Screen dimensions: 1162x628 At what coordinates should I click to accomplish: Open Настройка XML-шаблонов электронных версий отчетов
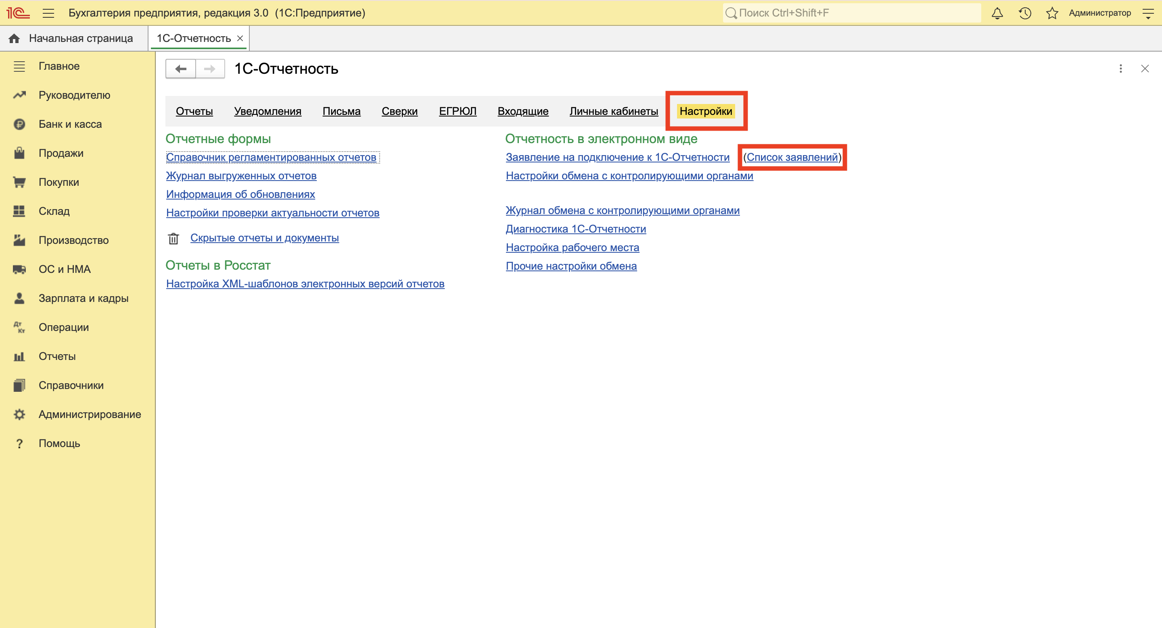pyautogui.click(x=305, y=284)
